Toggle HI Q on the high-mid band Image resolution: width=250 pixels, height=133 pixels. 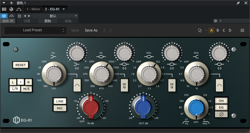click(172, 85)
